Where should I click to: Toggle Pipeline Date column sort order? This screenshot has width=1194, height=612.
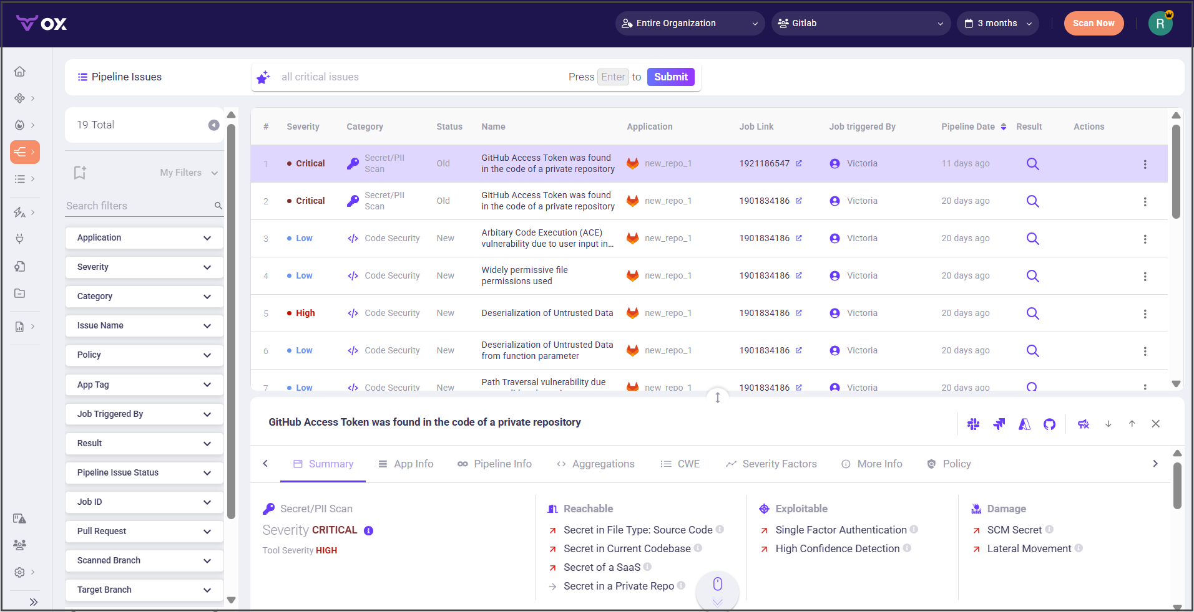pos(1003,127)
